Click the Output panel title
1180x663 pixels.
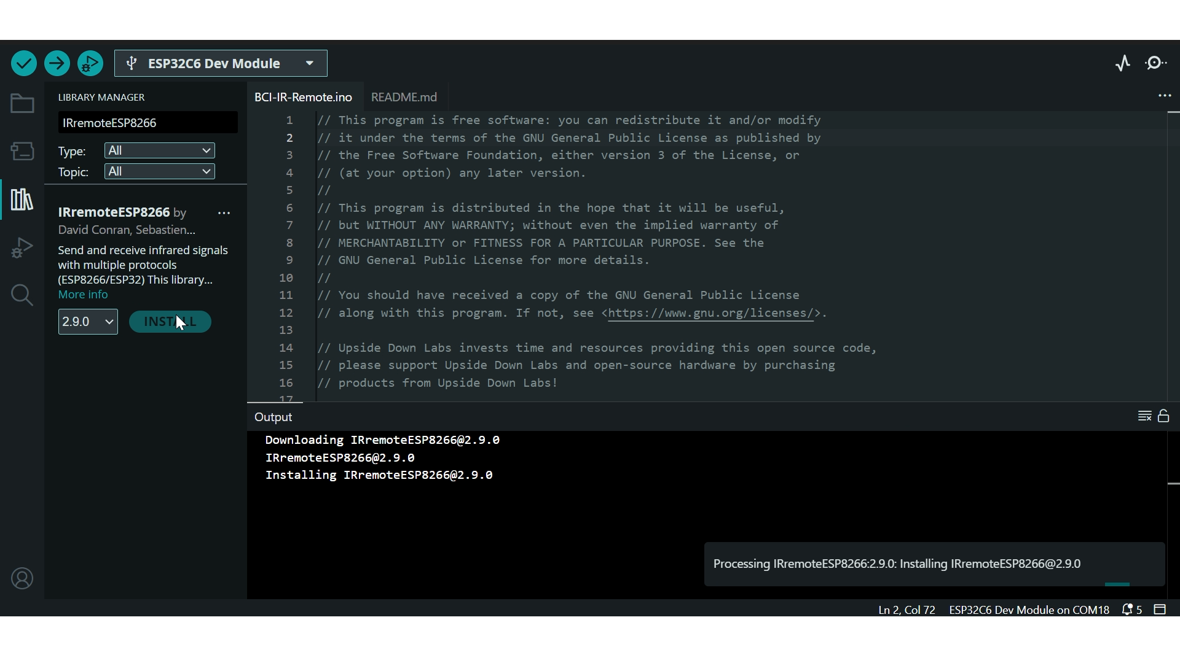click(x=273, y=417)
